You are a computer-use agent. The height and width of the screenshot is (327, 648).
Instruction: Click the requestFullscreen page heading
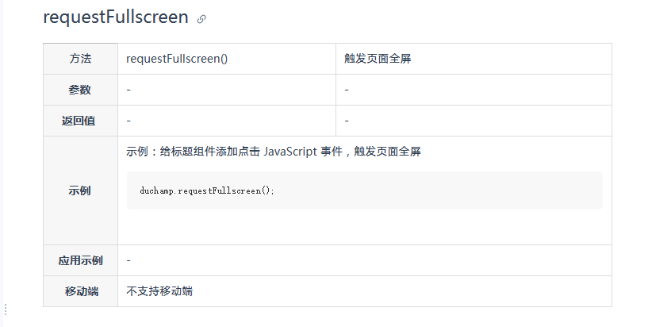116,17
